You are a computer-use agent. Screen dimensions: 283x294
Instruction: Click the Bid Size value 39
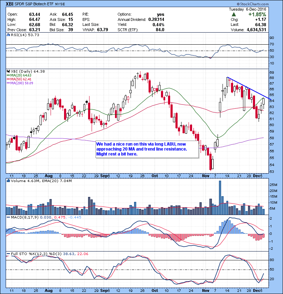point(71,30)
